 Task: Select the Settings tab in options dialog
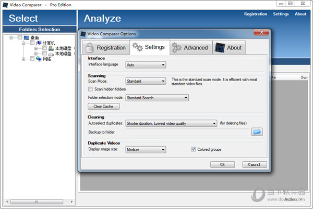tap(150, 47)
